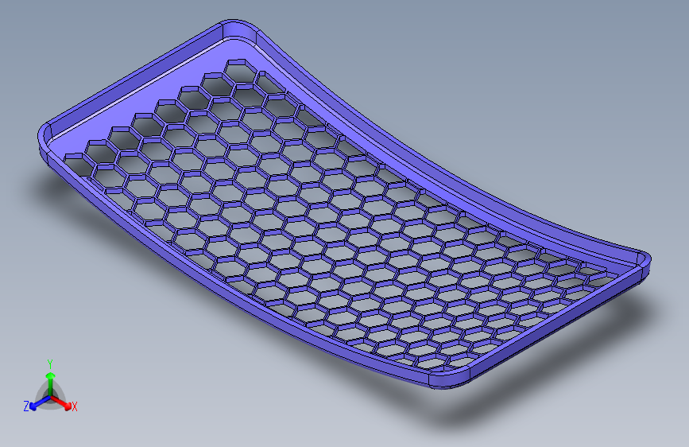Click the blue Z axis arrow of the triad
The width and height of the screenshot is (689, 447).
(x=40, y=403)
